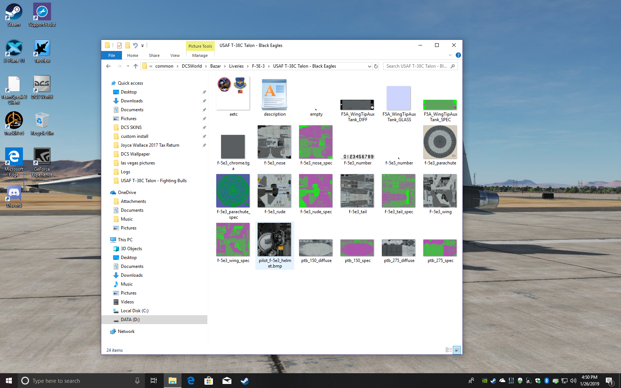The width and height of the screenshot is (621, 388).
Task: Click the undo icon in title toolbar
Action: [x=135, y=45]
